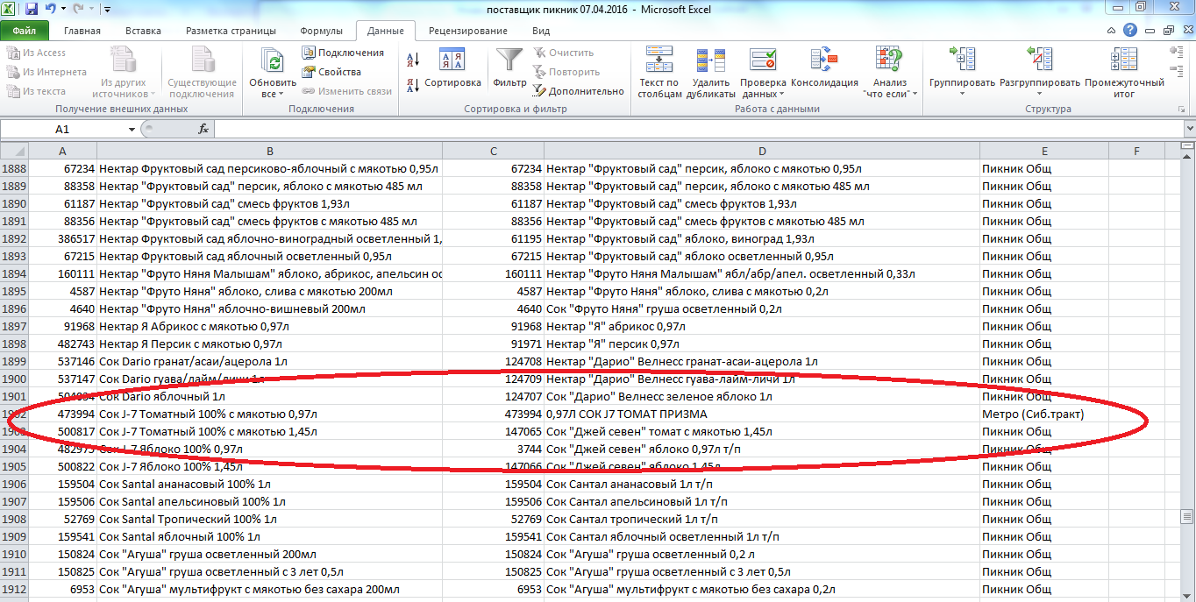Click the Проверка данных icon

pyautogui.click(x=764, y=61)
